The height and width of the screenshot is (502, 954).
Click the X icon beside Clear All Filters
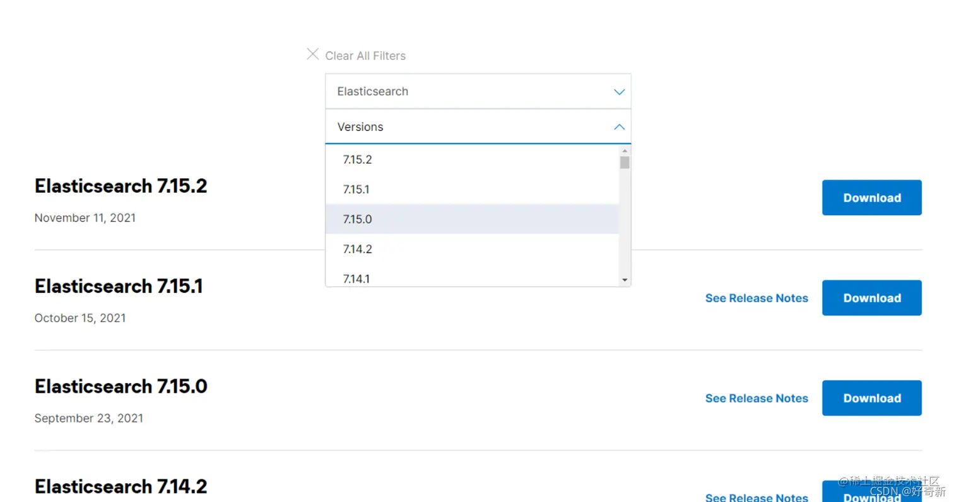point(312,54)
